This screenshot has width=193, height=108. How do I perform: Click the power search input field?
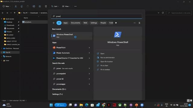point(96,16)
